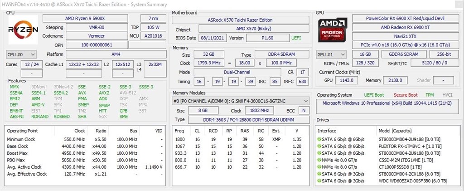Click the green UEFI label next to BIOS version
The width and height of the screenshot is (464, 191).
pos(296,38)
